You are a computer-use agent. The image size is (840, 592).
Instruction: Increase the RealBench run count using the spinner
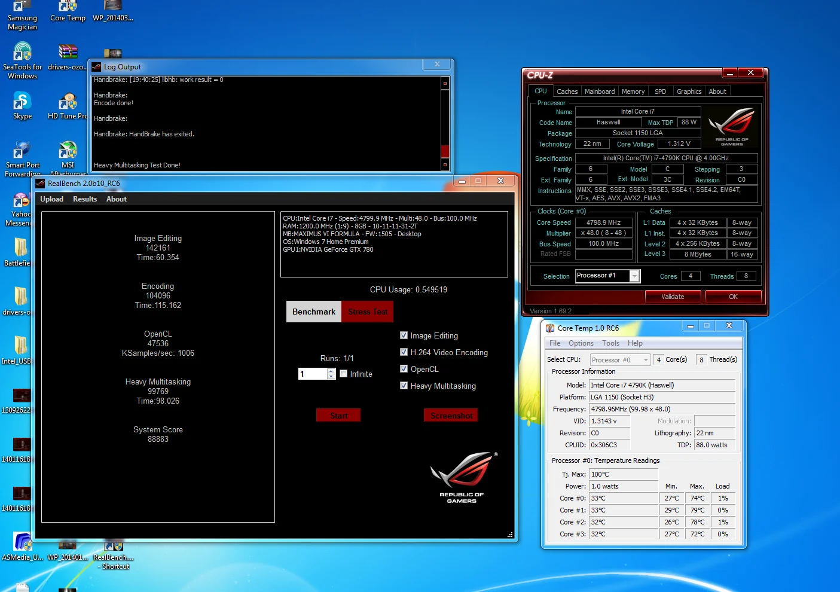(331, 371)
